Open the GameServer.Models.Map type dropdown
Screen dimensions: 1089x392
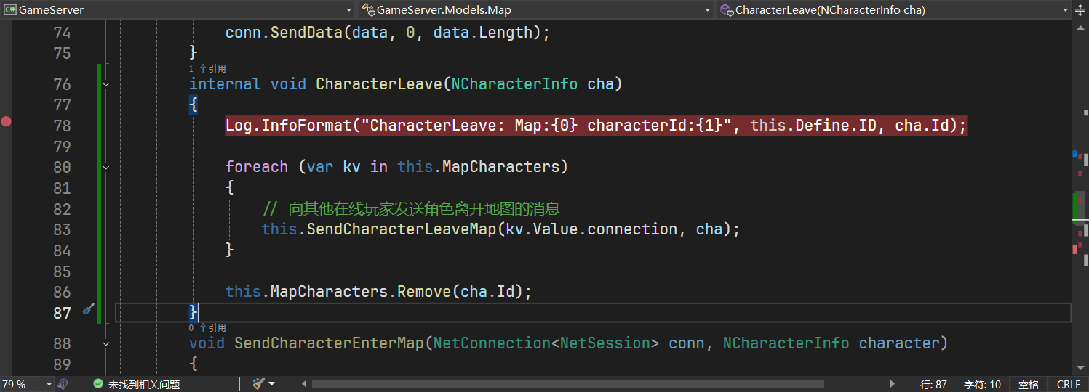click(708, 10)
